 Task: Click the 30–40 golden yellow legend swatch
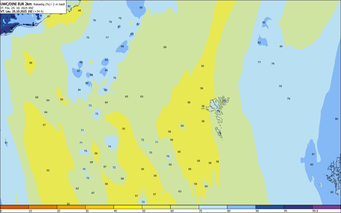[x=99, y=207]
